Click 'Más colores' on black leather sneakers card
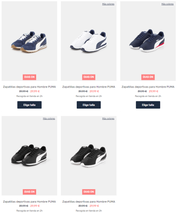177x213 pixels. [49, 119]
